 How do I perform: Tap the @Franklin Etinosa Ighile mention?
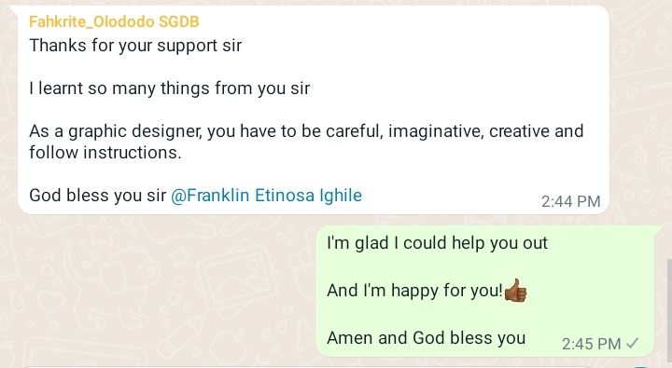(x=266, y=196)
